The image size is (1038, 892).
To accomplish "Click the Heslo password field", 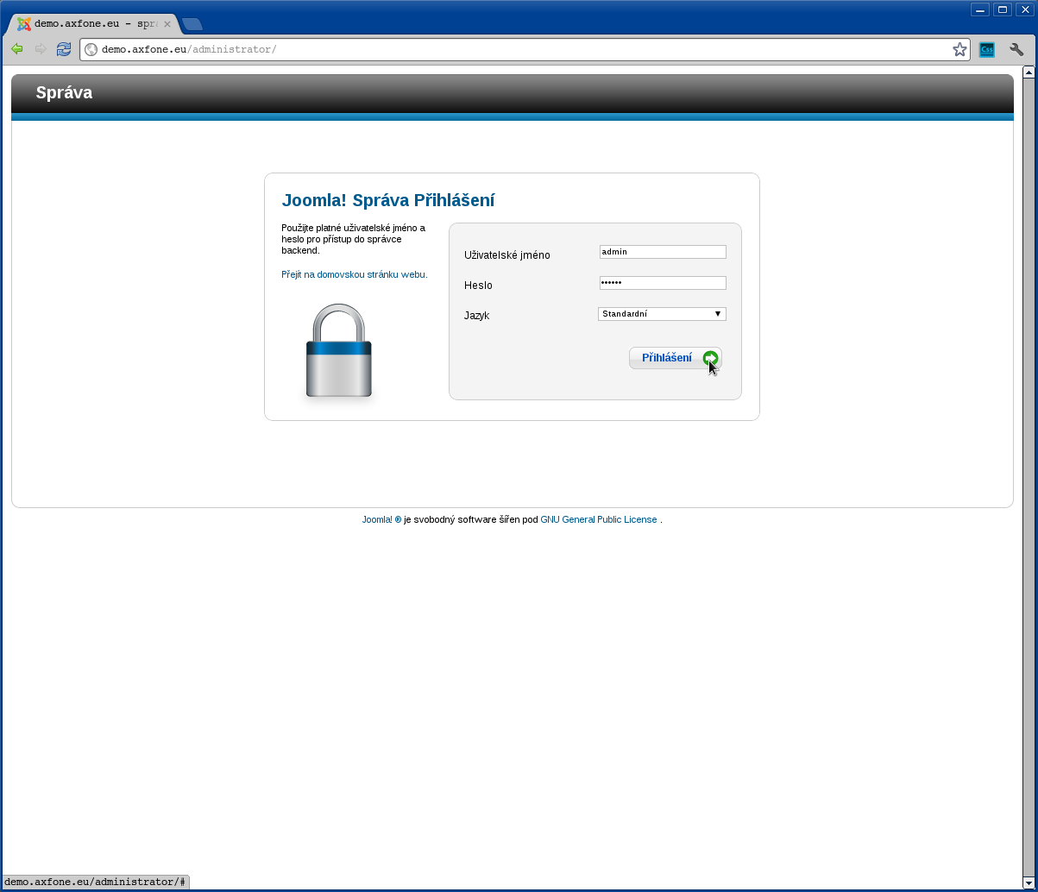I will pos(663,283).
